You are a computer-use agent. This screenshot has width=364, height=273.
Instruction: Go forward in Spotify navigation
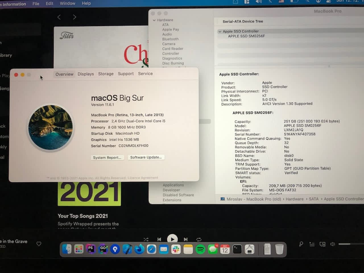pos(75,17)
